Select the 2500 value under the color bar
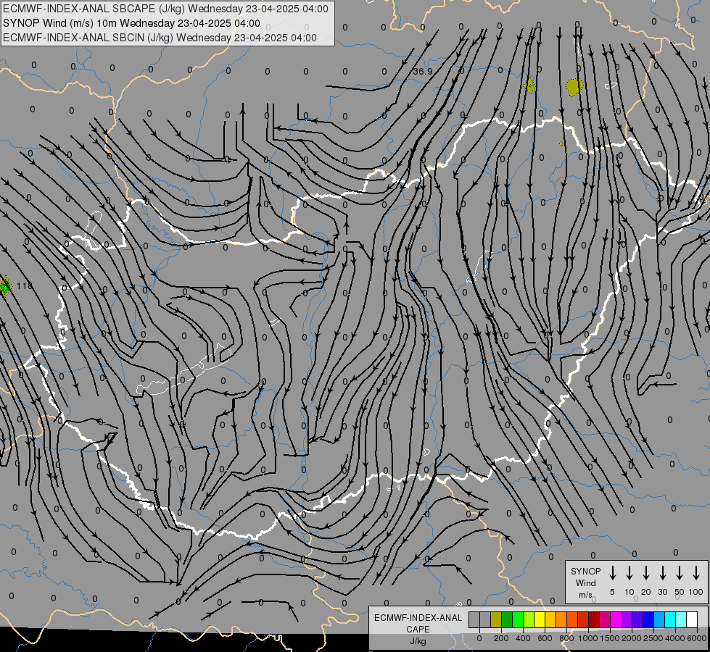This screenshot has height=652, width=710. pyautogui.click(x=653, y=638)
